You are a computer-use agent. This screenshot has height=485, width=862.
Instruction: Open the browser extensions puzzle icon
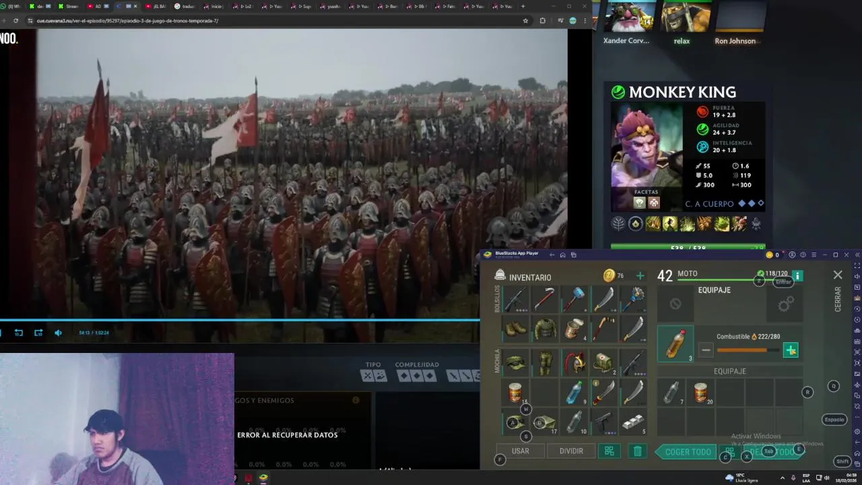(542, 21)
